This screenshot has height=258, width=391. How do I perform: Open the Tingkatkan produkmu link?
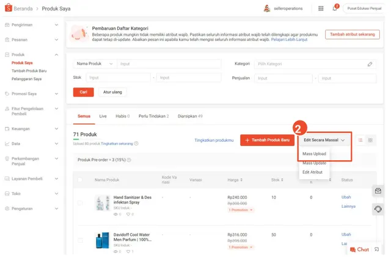tap(214, 141)
